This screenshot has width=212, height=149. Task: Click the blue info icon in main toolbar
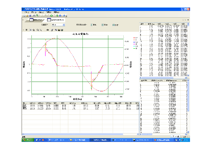pos(60,16)
